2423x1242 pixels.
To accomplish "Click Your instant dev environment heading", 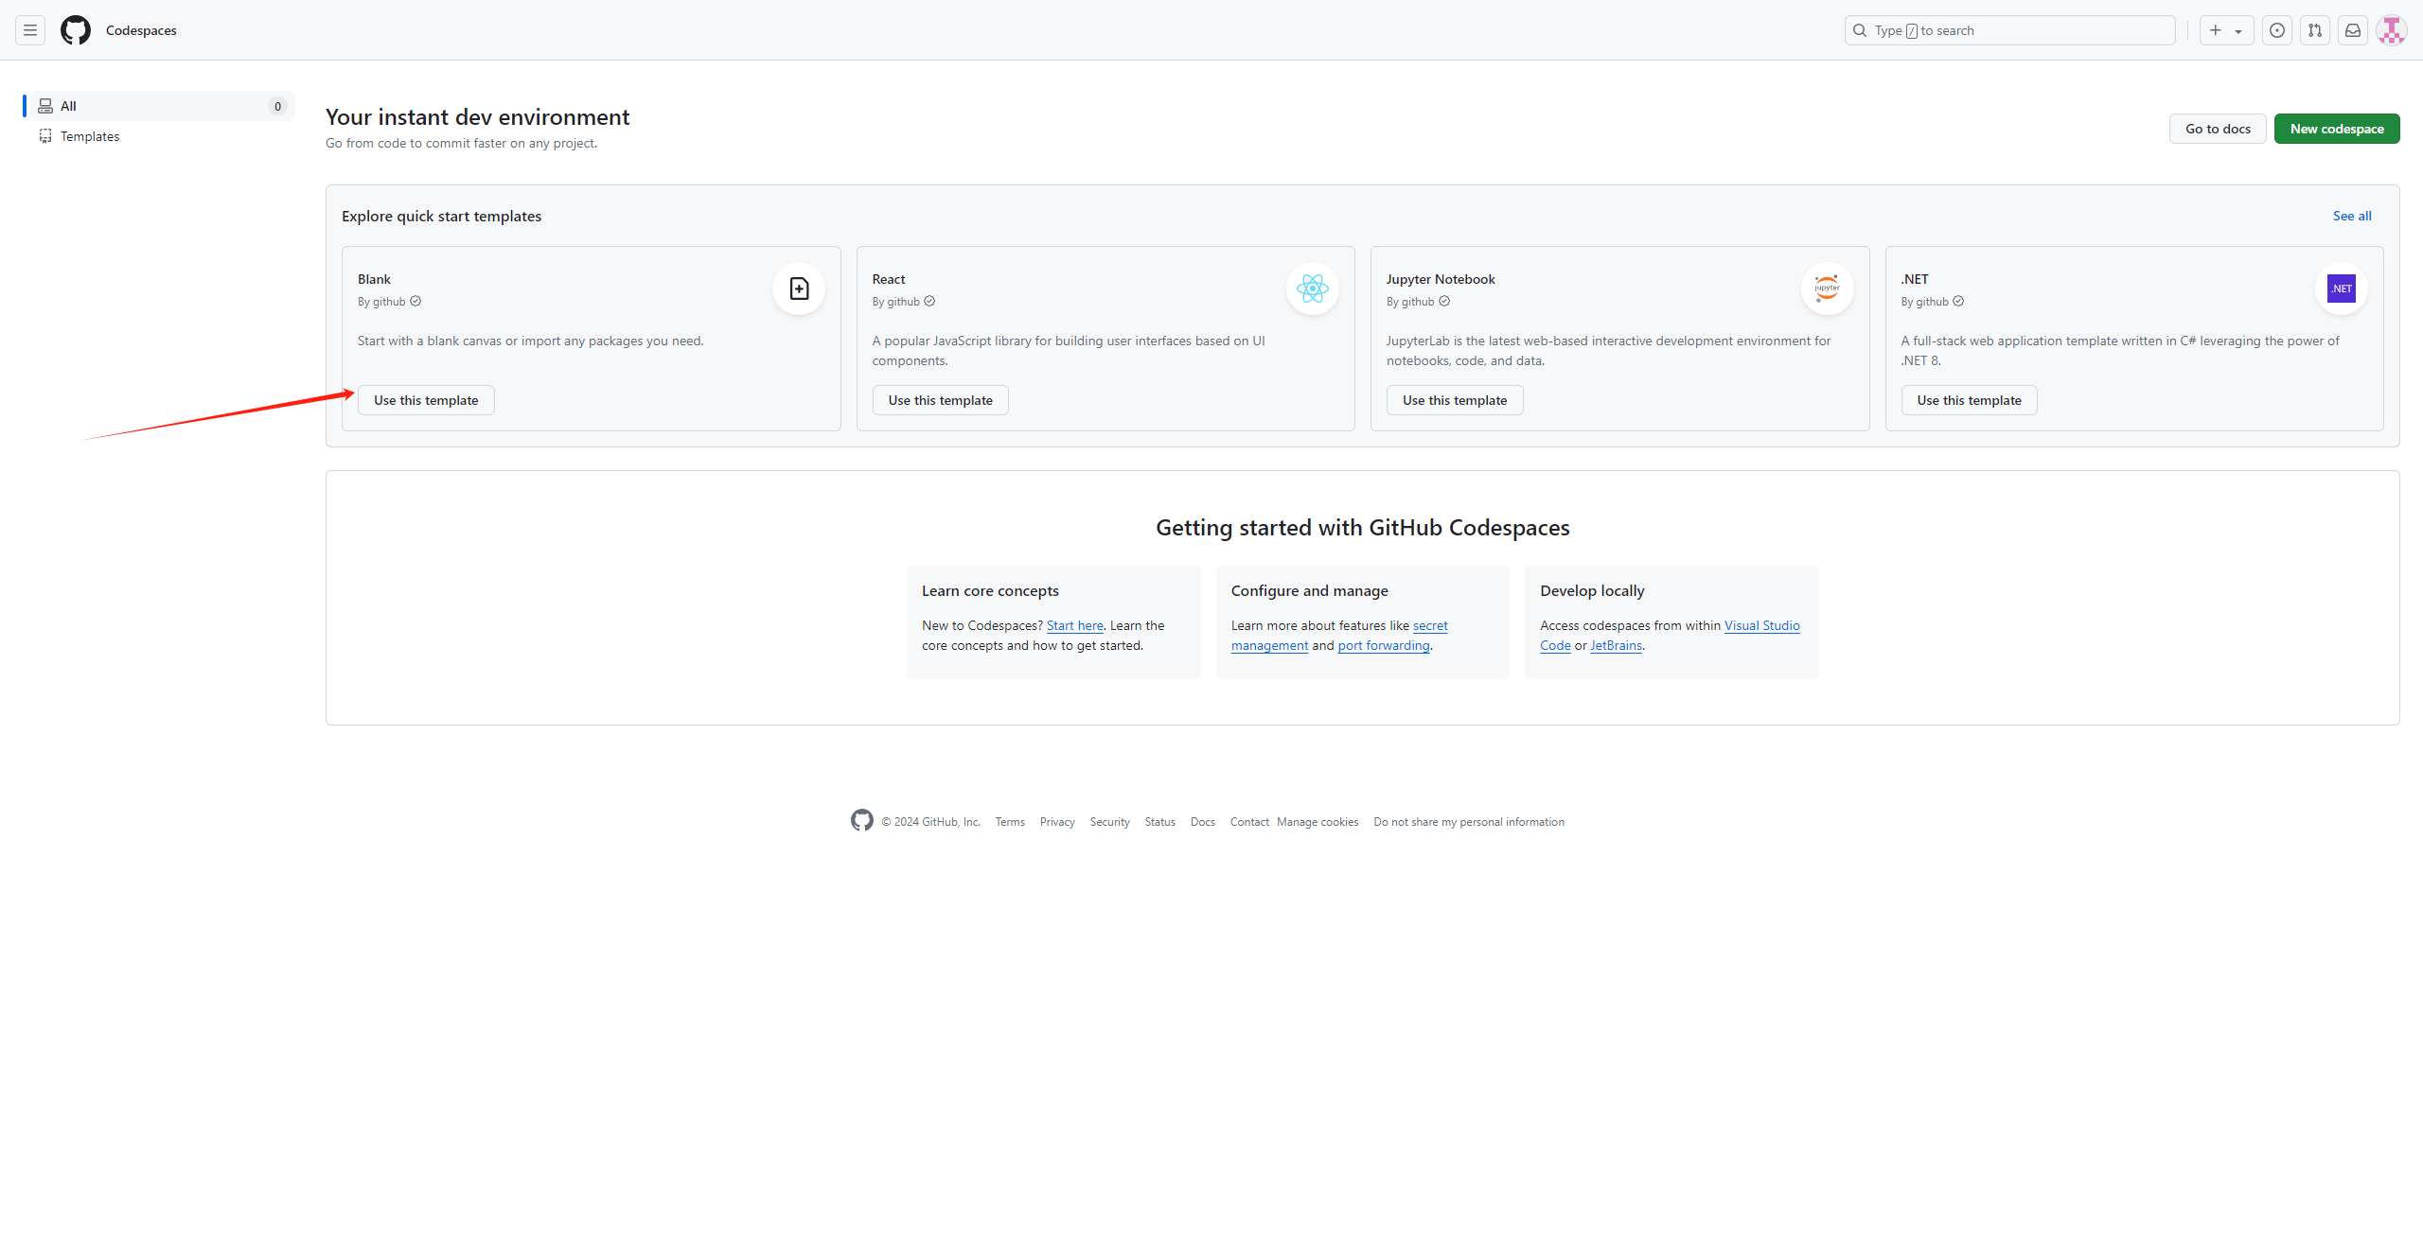I will [477, 117].
